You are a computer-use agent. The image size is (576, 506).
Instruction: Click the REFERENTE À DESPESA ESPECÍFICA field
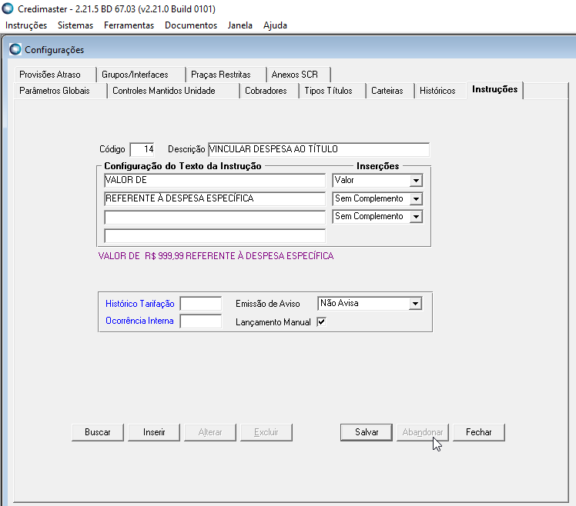click(x=215, y=198)
